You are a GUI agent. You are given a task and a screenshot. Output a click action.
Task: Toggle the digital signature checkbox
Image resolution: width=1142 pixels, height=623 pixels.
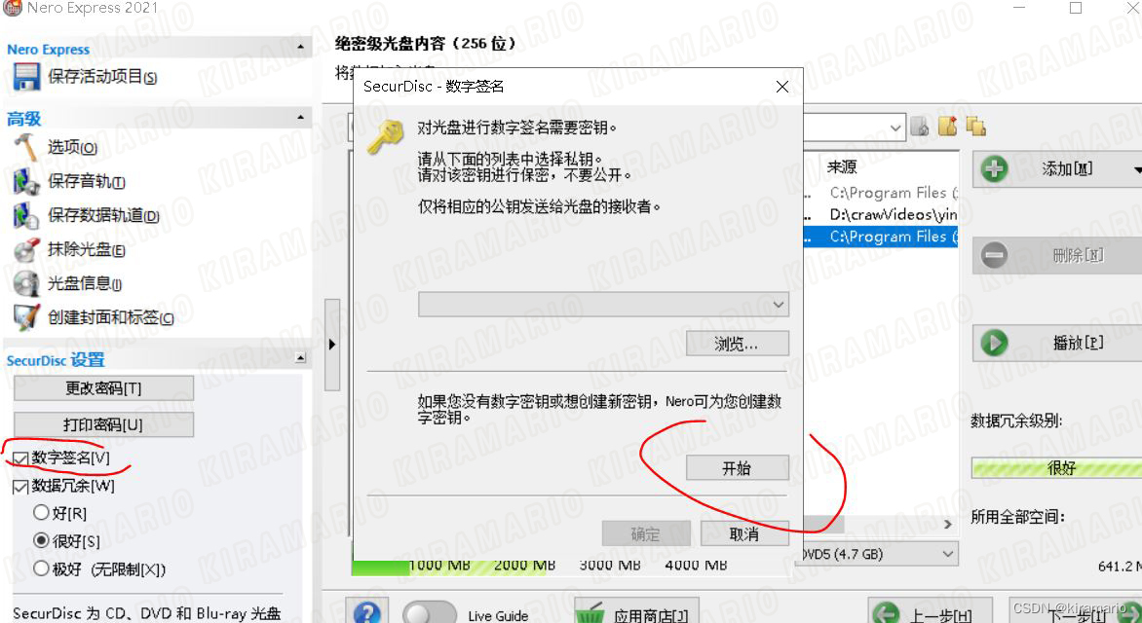tap(20, 458)
